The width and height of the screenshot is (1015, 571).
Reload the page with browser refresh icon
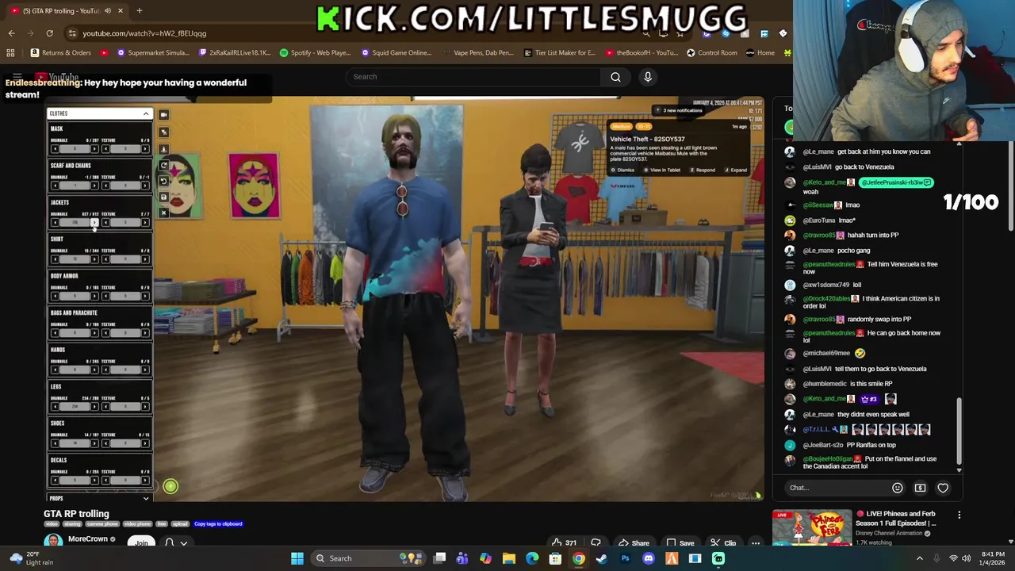point(49,33)
